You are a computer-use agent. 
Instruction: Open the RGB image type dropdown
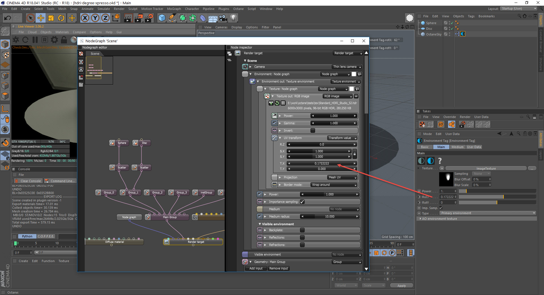[338, 96]
